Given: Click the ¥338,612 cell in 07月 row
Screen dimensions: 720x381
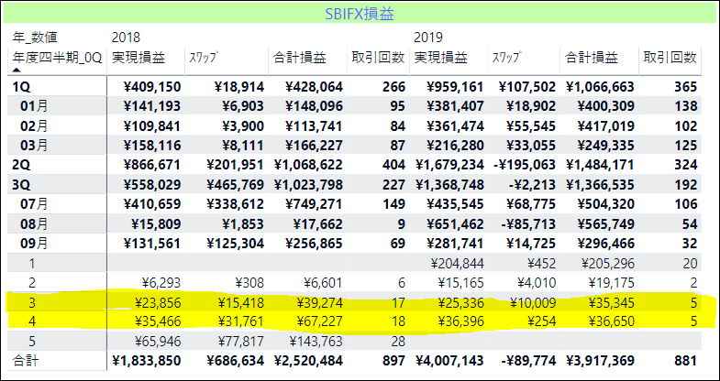Looking at the screenshot, I should pyautogui.click(x=235, y=204).
